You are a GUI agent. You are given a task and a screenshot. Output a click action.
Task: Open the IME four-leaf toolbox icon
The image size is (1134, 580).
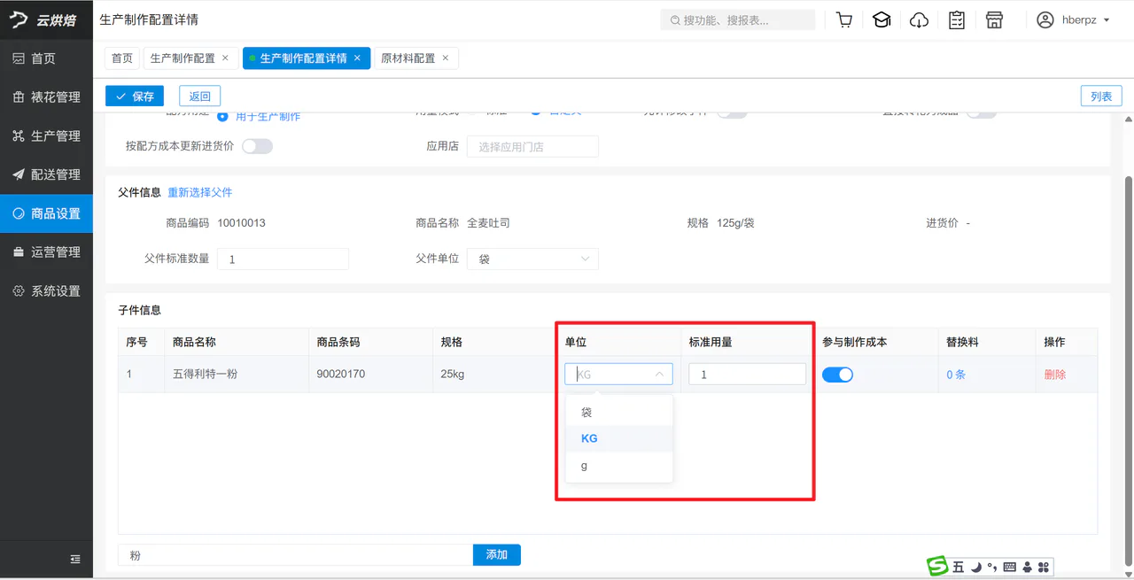click(1044, 567)
